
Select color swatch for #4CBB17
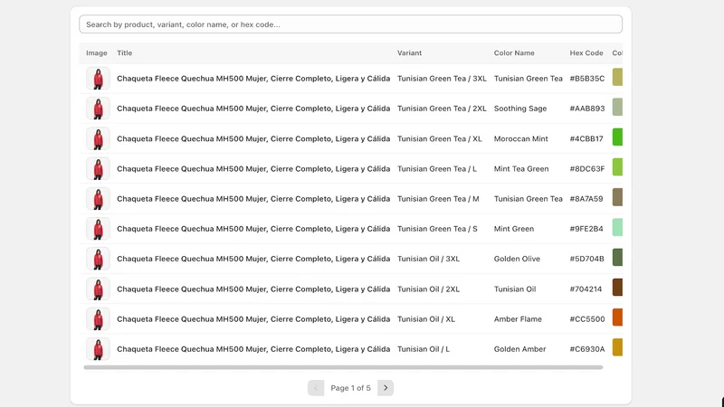617,137
